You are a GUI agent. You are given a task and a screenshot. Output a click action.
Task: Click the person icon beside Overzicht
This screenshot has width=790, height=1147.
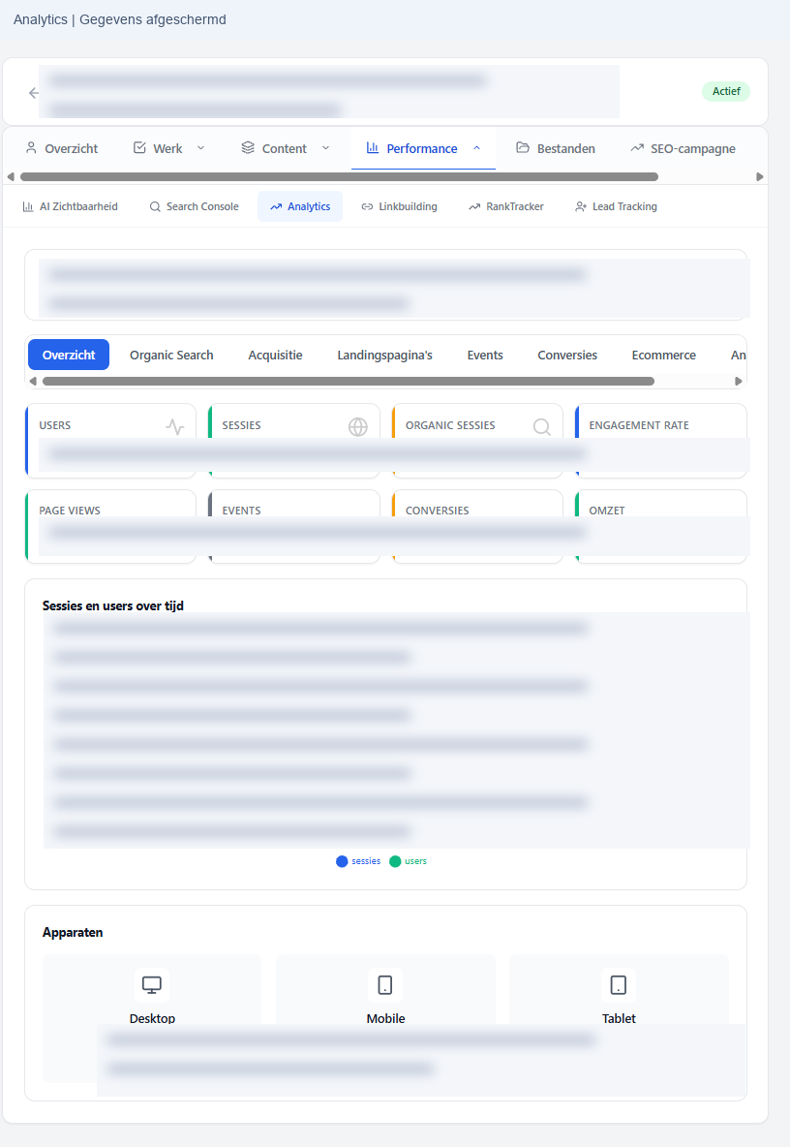31,148
